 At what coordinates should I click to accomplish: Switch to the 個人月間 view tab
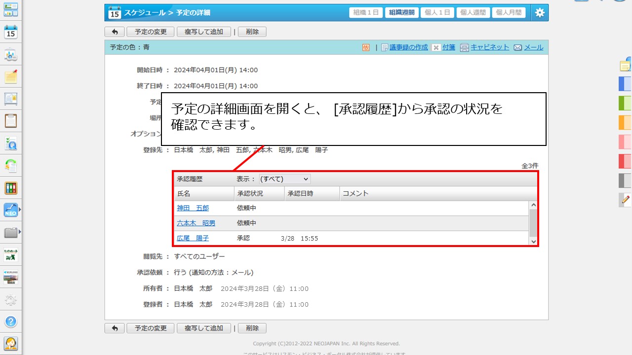click(509, 13)
